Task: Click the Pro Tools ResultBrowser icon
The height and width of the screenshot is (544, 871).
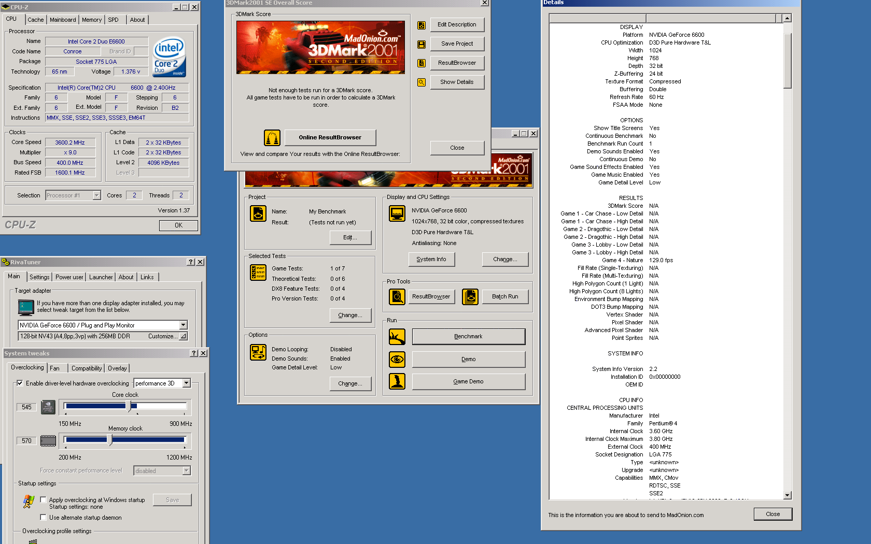Action: [397, 297]
